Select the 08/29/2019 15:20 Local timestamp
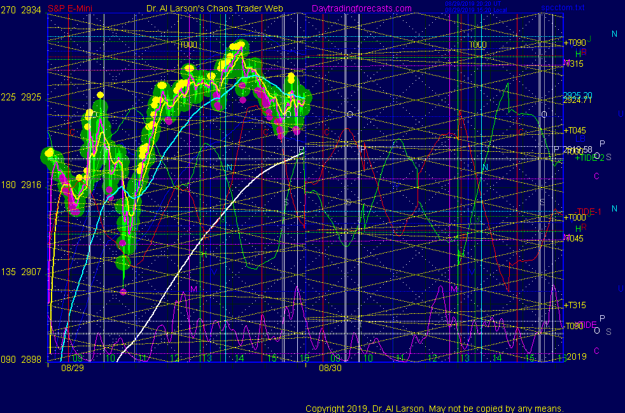 (x=476, y=10)
